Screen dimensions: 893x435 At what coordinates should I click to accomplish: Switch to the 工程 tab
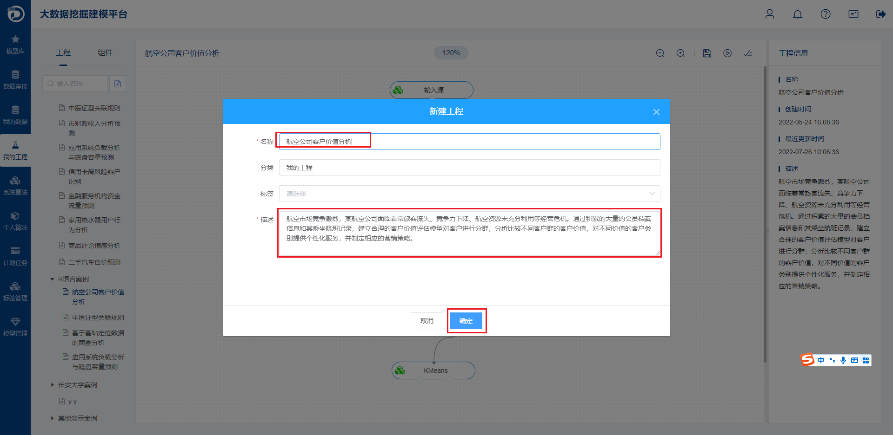tap(63, 53)
